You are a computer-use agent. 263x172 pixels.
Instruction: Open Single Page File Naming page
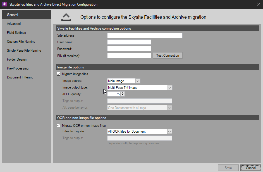pos(27,50)
